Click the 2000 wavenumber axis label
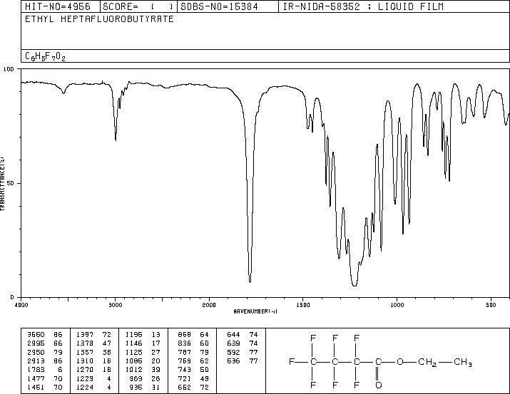This screenshot has width=510, height=394. click(x=209, y=305)
